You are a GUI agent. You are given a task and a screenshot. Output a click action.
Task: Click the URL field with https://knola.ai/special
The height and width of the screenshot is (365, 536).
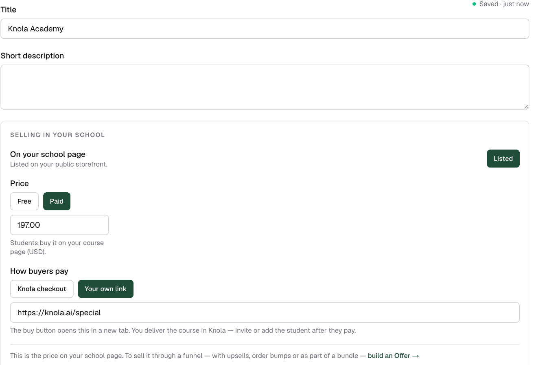click(x=265, y=312)
